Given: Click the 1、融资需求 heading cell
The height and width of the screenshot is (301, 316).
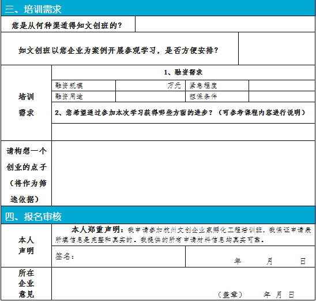Looking at the screenshot, I should pos(183,72).
